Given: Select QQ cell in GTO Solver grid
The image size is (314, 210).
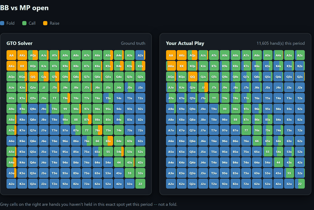Looking at the screenshot, I should (x=33, y=77).
